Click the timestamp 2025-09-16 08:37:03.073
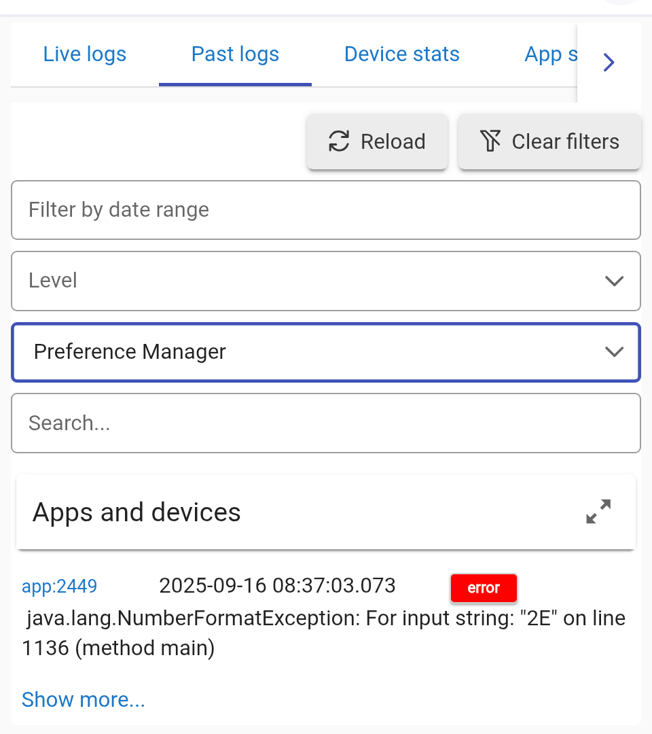Screen dimensions: 652x734 [x=277, y=586]
